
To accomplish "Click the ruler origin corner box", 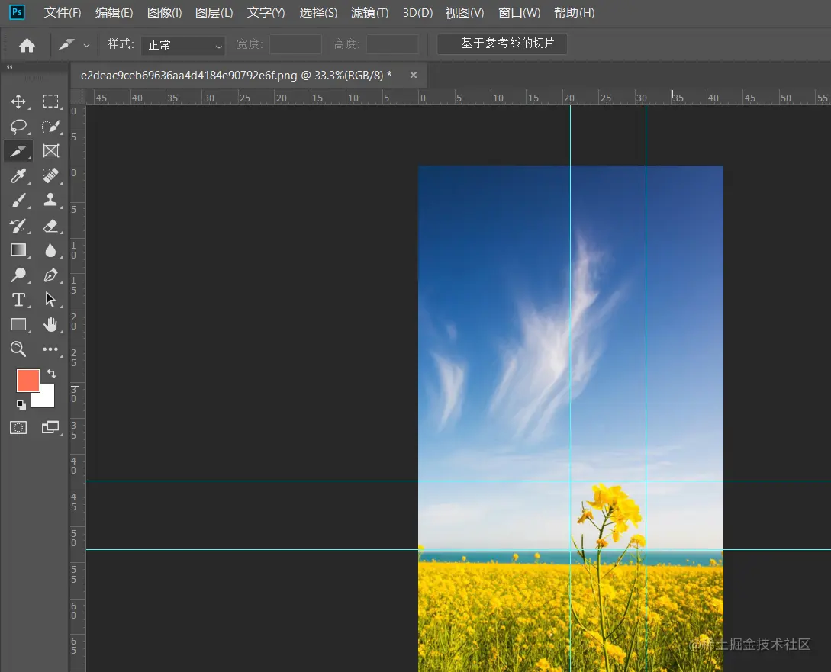I will coord(78,97).
